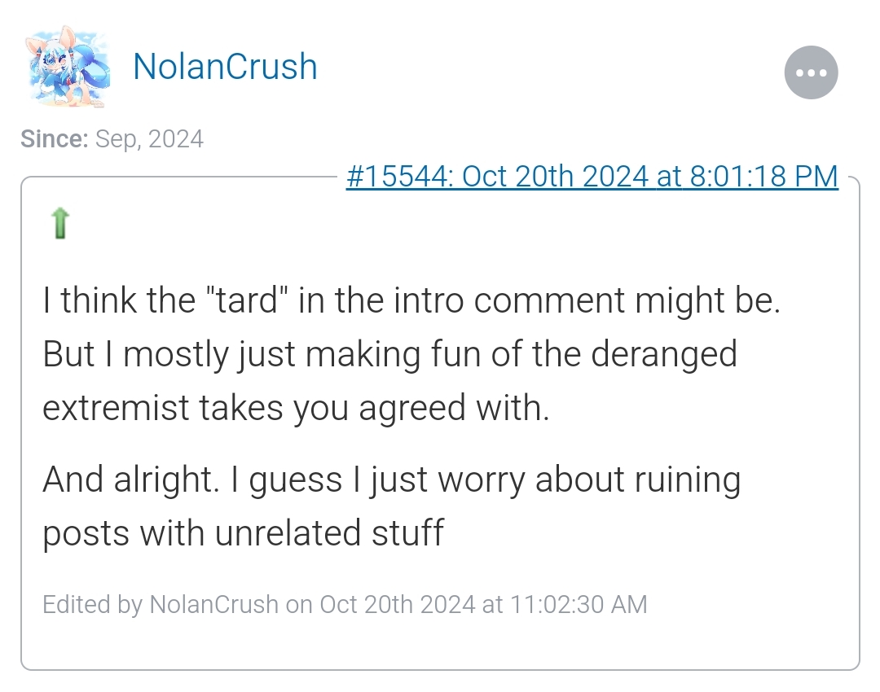The image size is (880, 692).
Task: Click the line starting 'And alright. I guess'
Action: point(392,480)
